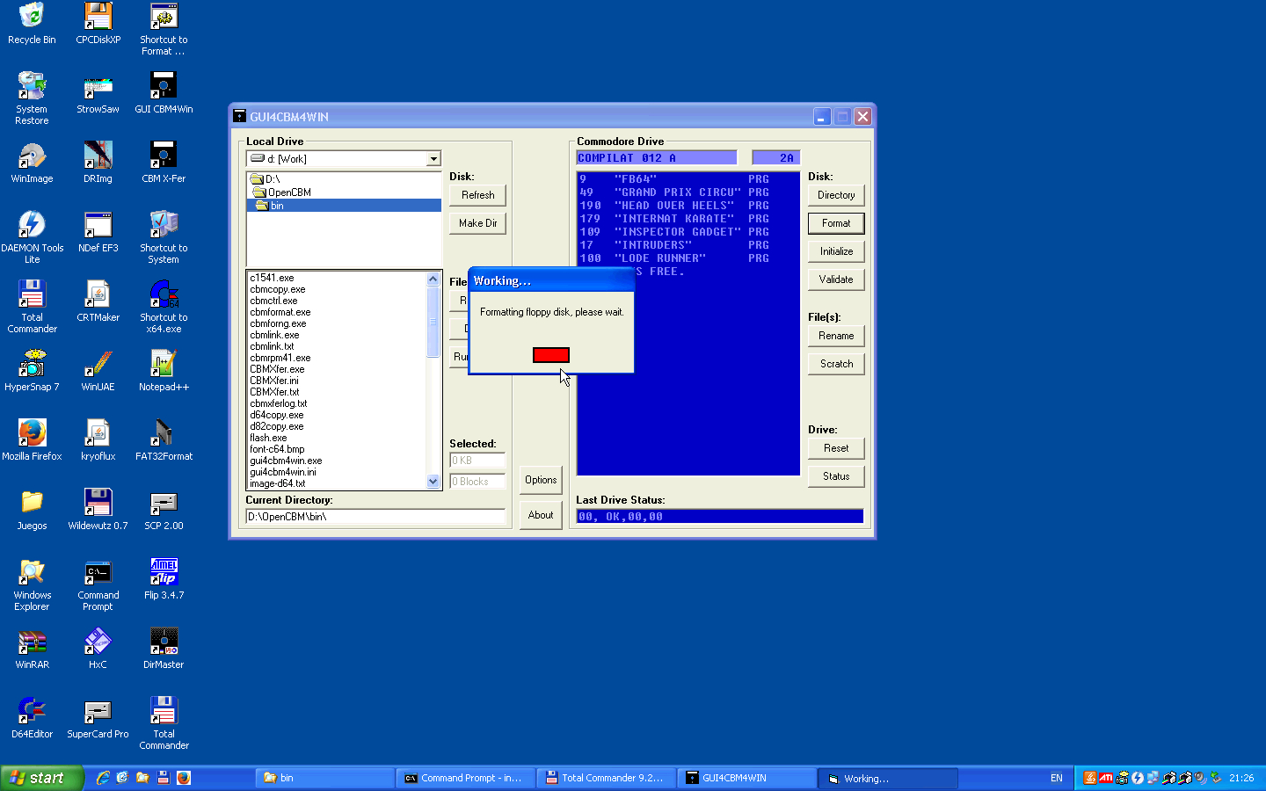
Task: Launch D64Editor desktop icon
Action: pos(32,718)
